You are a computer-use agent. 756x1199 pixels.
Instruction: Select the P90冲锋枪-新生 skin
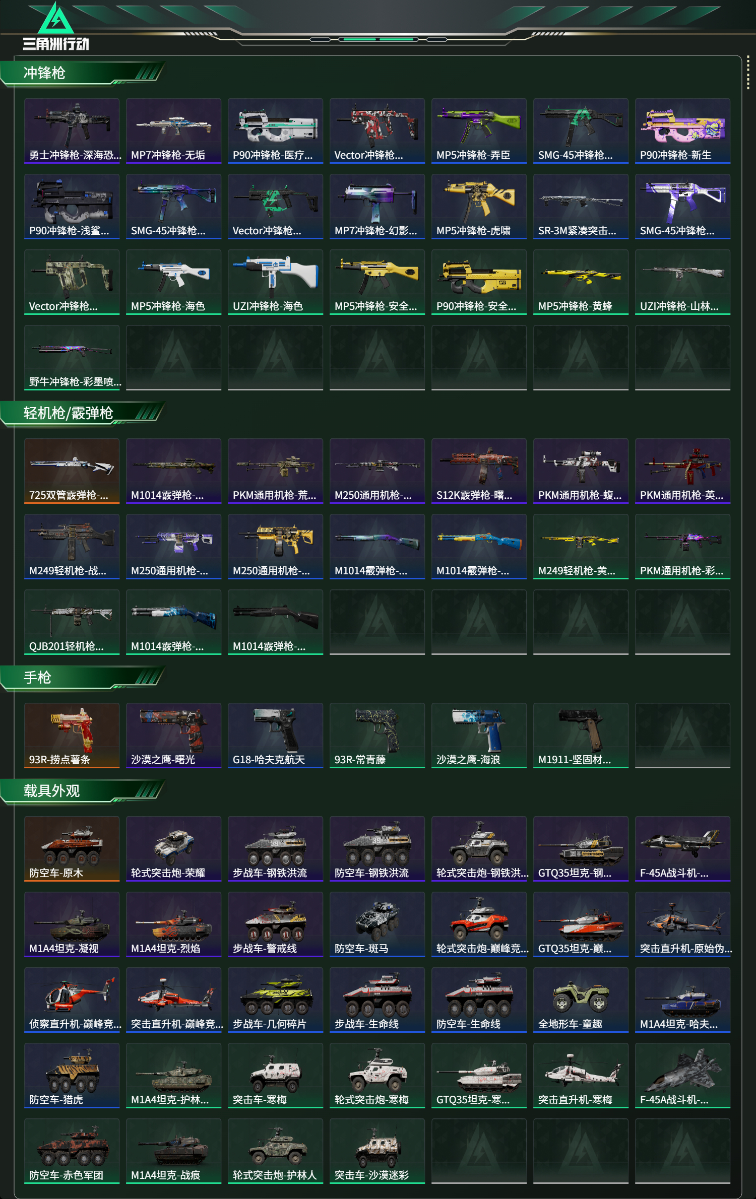point(682,131)
